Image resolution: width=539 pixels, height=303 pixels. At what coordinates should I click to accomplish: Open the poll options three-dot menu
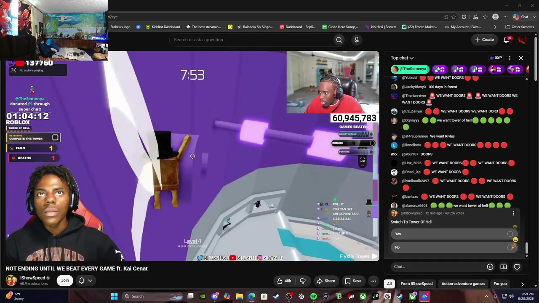coord(513,213)
